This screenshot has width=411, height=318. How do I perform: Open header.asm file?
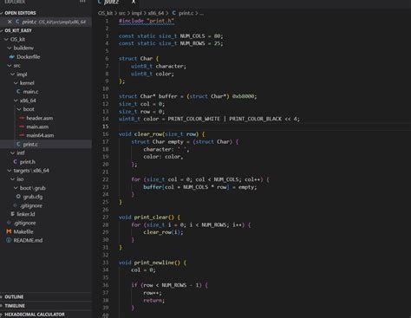coord(40,118)
